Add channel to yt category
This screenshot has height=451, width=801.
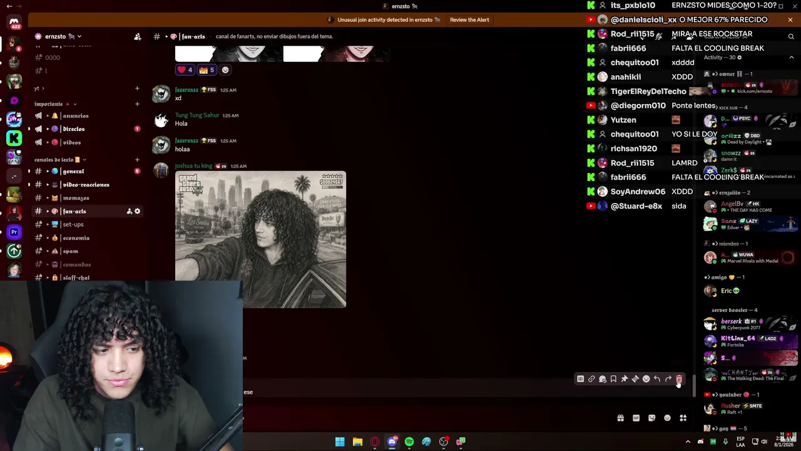click(x=137, y=88)
